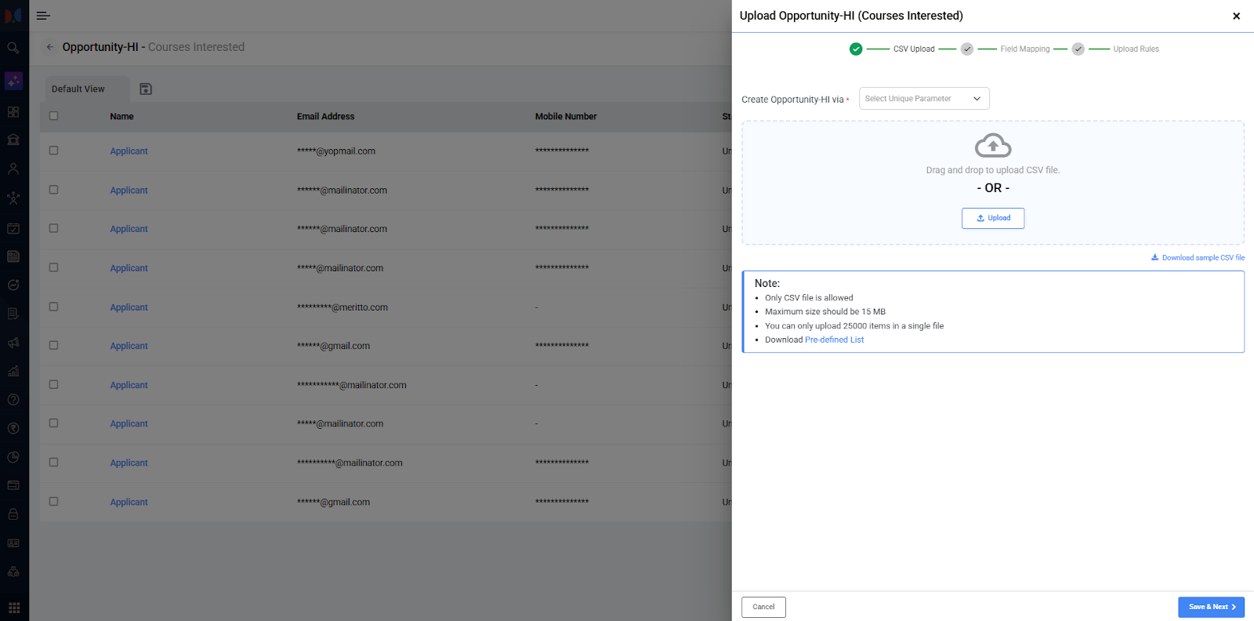Click the Download sample CSV file link

pos(1201,258)
